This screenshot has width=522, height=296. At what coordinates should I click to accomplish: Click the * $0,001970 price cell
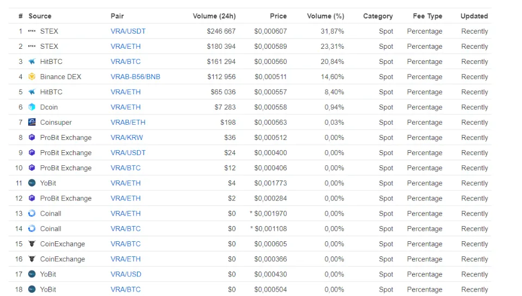tap(268, 214)
